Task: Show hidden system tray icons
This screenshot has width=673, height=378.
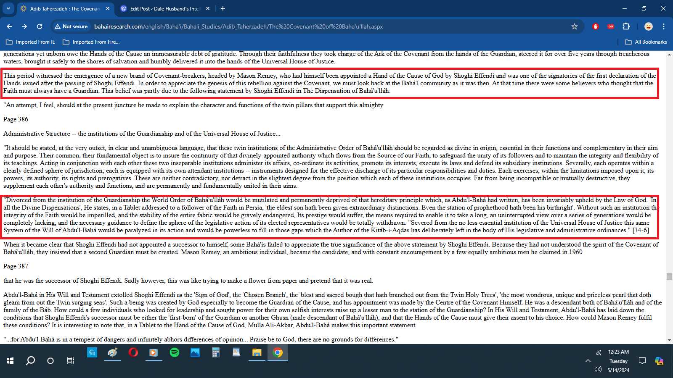Action: point(588,361)
